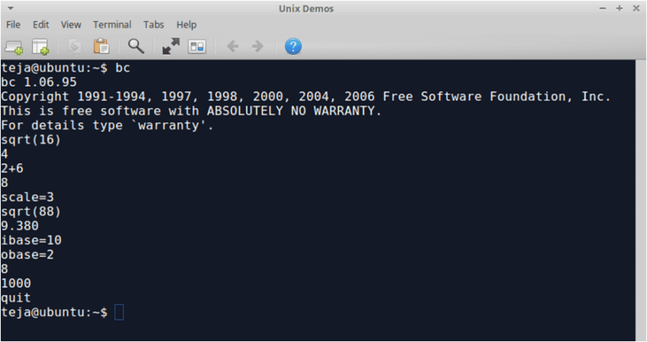
Task: Open the Edit menu
Action: [x=40, y=24]
